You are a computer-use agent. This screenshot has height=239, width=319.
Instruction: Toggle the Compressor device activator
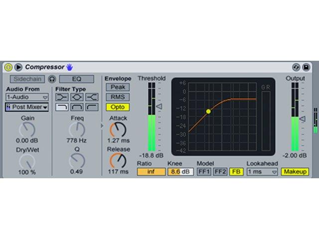tap(8, 67)
